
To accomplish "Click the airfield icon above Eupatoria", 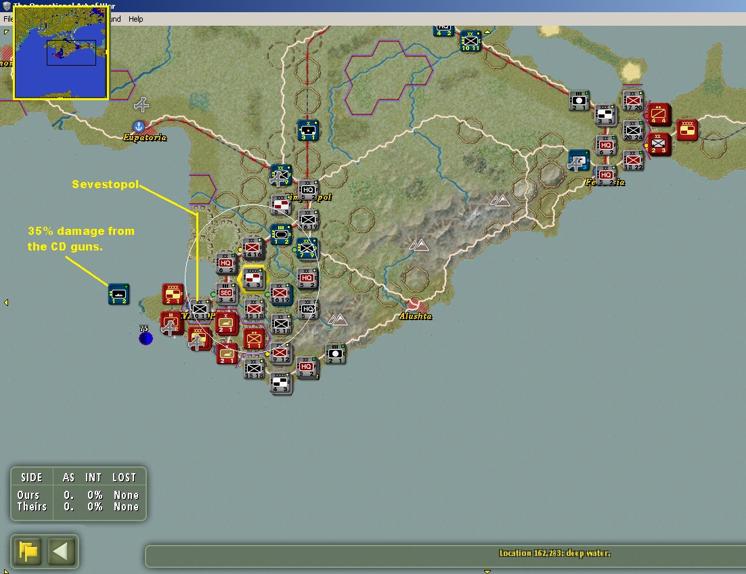I will [x=141, y=105].
